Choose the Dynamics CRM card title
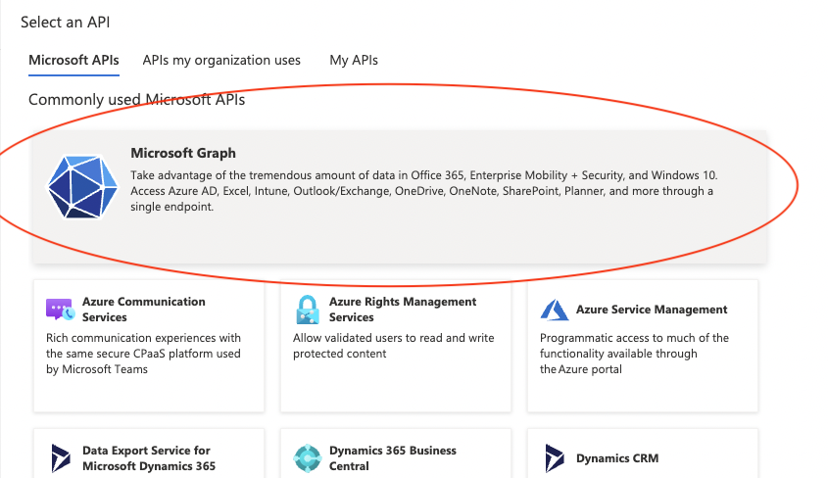Viewport: 828px width, 478px height. [617, 458]
